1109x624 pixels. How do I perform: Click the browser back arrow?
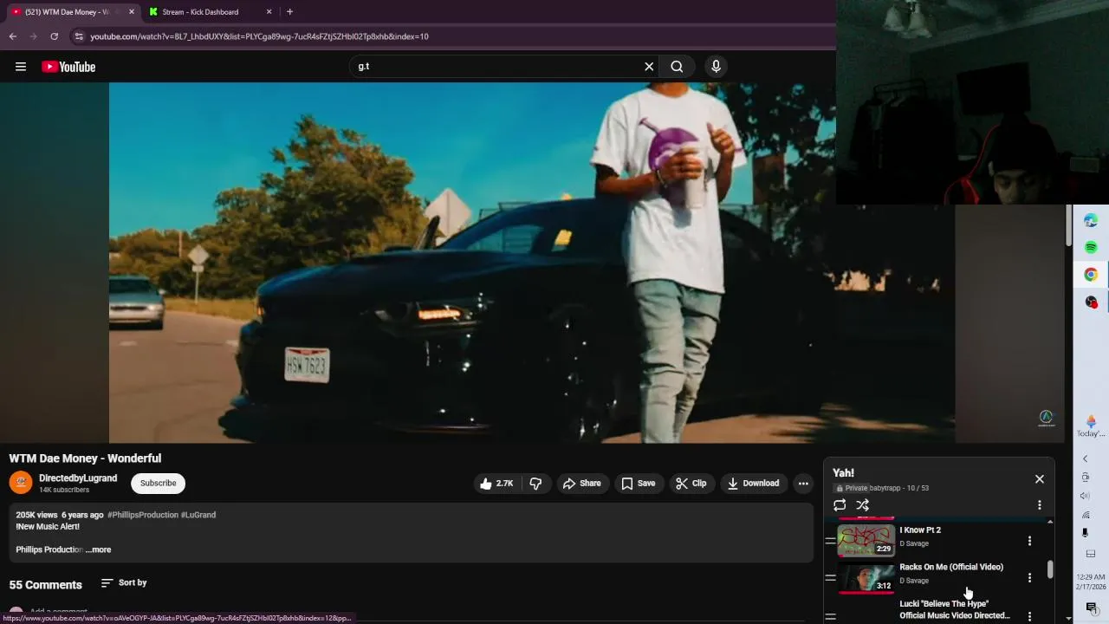tap(12, 36)
